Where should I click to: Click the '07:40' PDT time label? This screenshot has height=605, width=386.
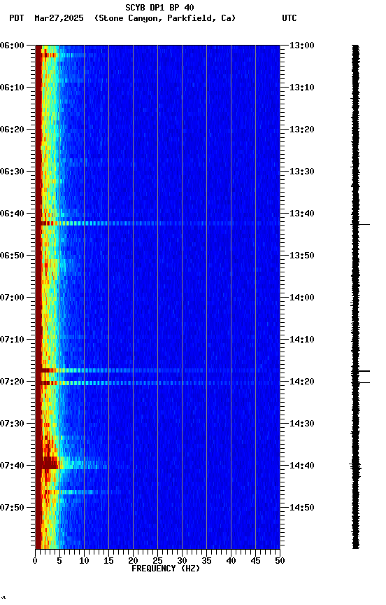12,466
